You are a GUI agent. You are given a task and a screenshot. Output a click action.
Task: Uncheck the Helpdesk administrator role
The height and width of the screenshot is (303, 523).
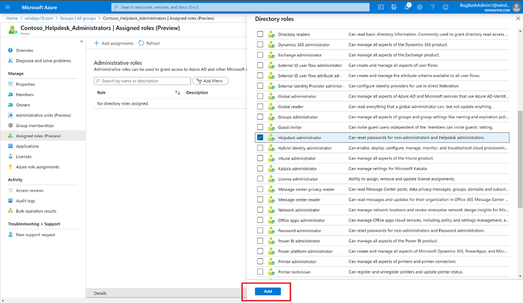(260, 137)
